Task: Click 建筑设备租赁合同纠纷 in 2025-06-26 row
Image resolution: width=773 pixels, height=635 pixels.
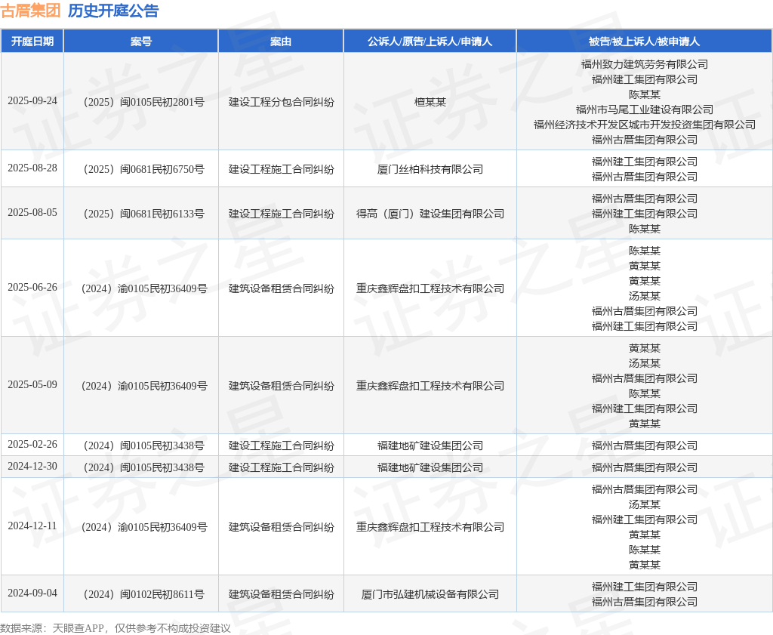Action: [x=281, y=288]
